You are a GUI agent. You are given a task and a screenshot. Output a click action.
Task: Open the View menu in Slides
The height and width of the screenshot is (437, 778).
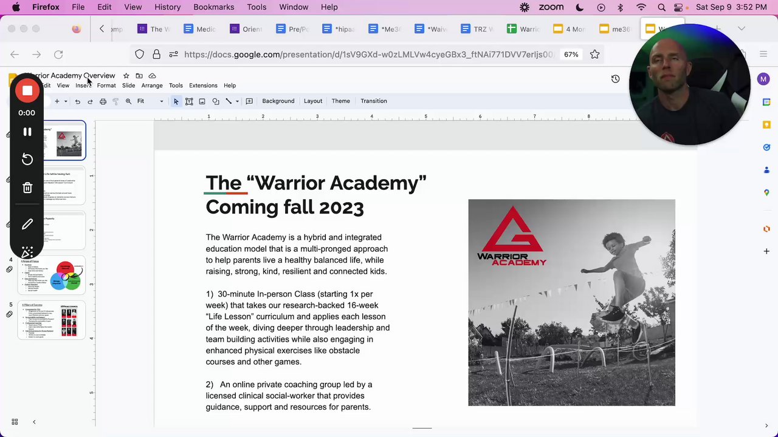click(63, 86)
